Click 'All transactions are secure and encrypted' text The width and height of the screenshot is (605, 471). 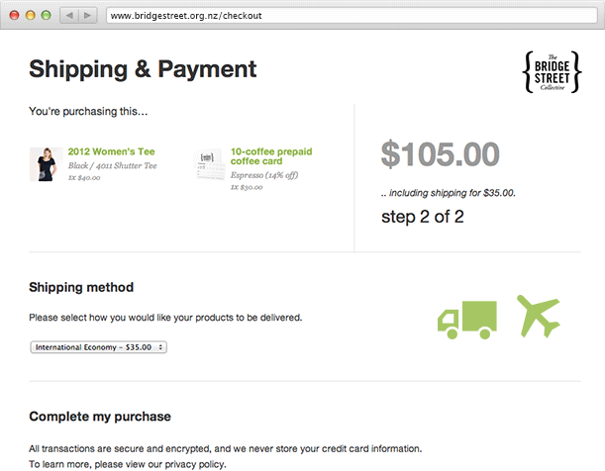click(x=226, y=448)
